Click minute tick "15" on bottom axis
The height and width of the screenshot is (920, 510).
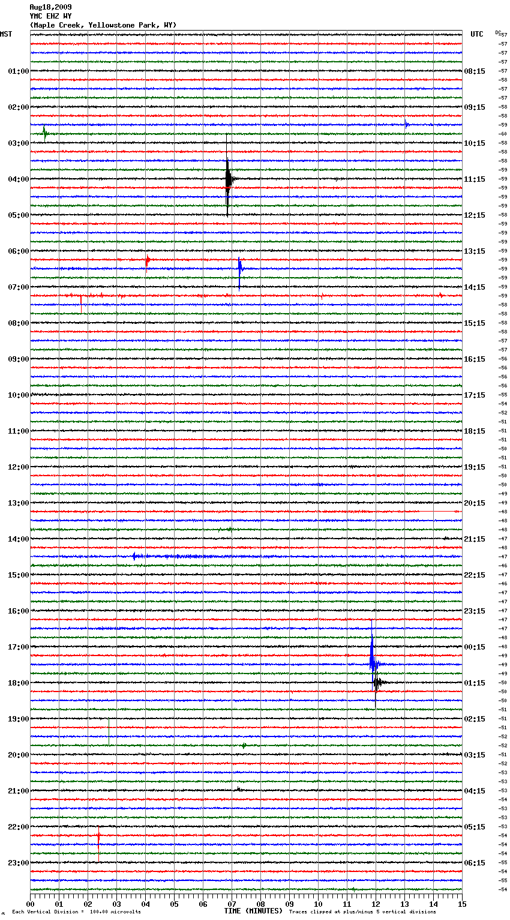462,904
